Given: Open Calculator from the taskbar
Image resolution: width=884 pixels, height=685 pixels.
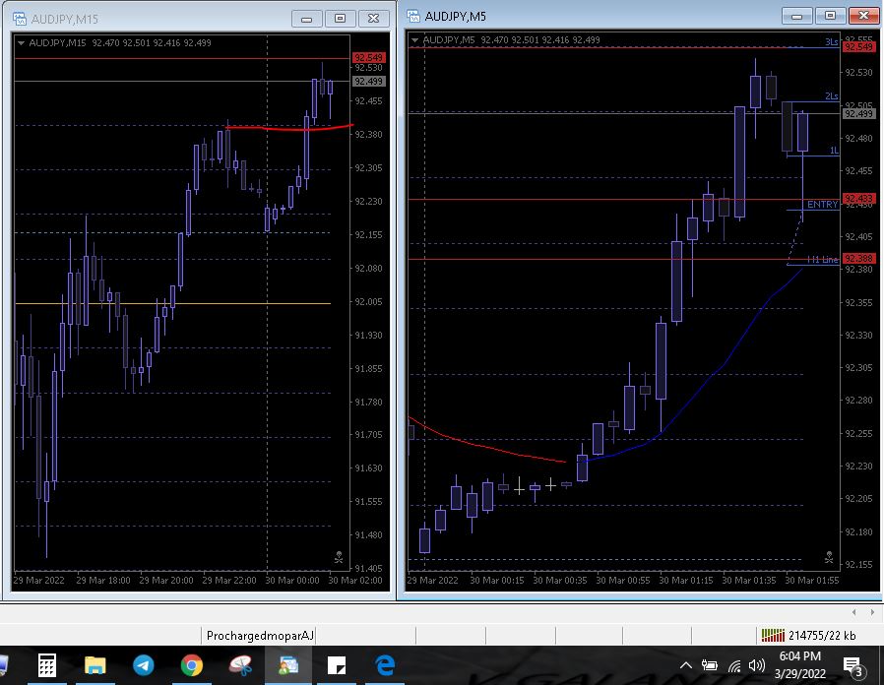Looking at the screenshot, I should (47, 666).
